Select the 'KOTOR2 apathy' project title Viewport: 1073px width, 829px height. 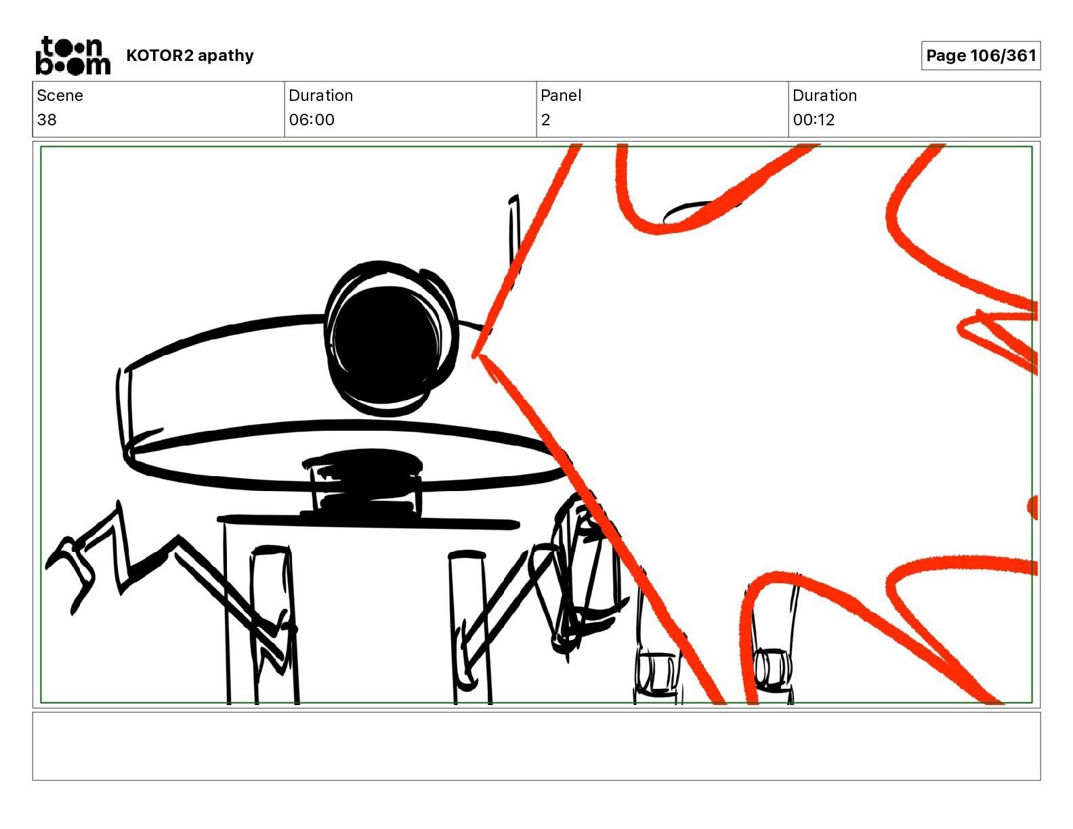click(x=190, y=56)
